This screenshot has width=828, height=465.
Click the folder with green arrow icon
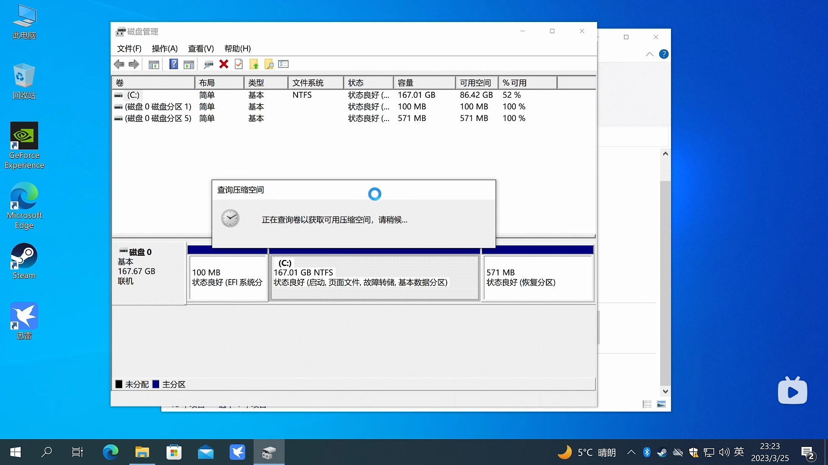click(x=254, y=65)
